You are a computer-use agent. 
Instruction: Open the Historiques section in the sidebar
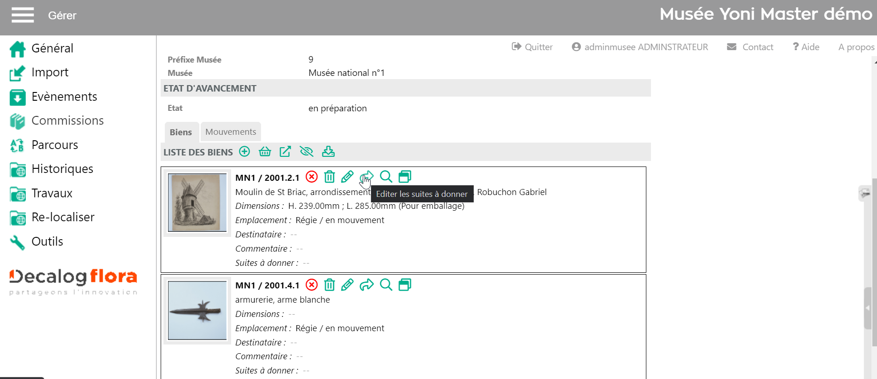[x=62, y=169]
